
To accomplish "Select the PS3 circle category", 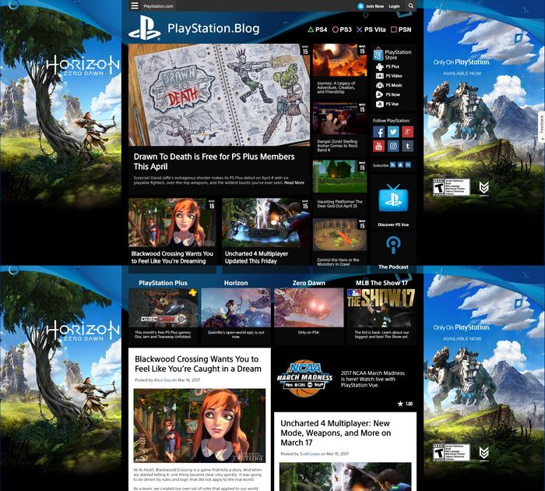I will tap(342, 30).
